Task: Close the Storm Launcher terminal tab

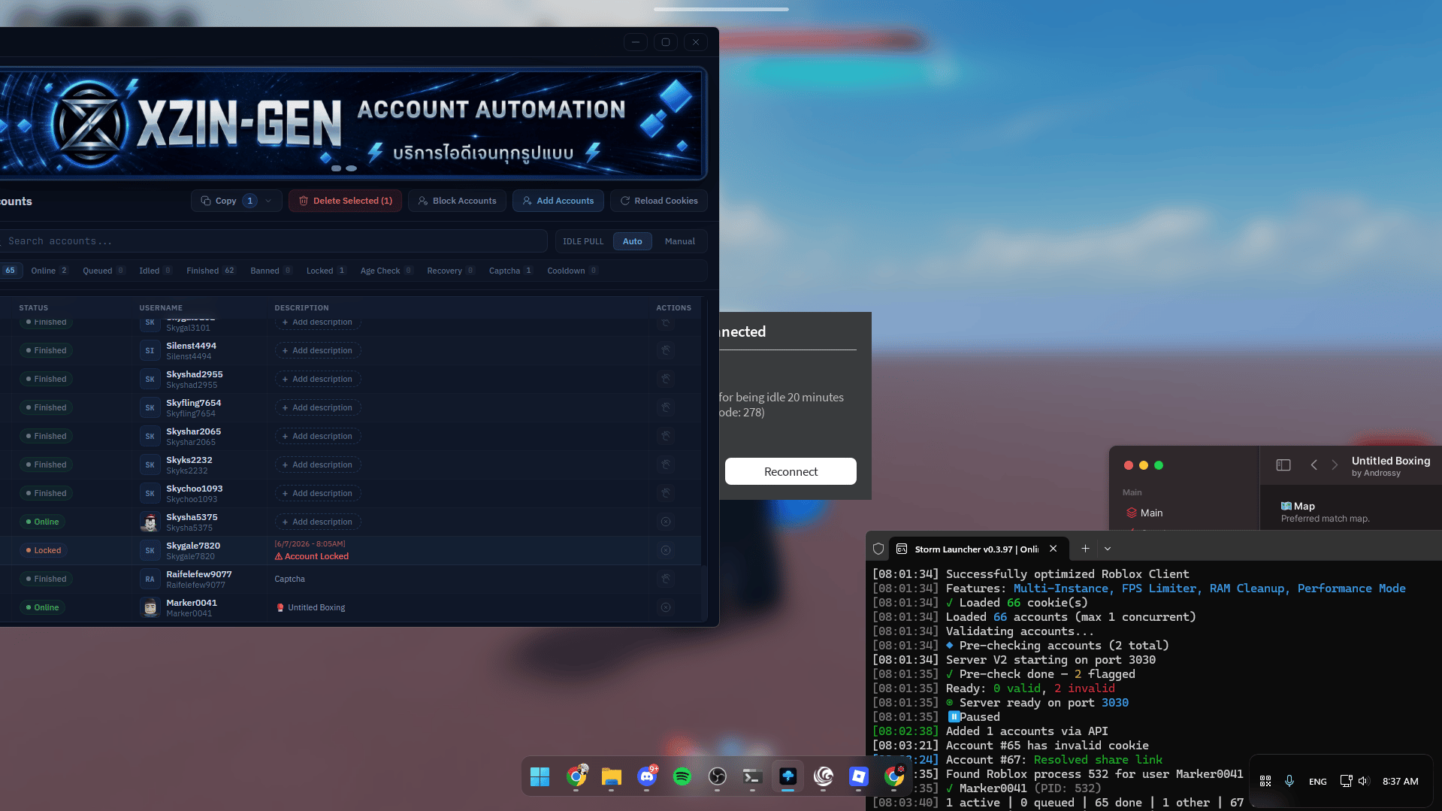Action: (1054, 549)
